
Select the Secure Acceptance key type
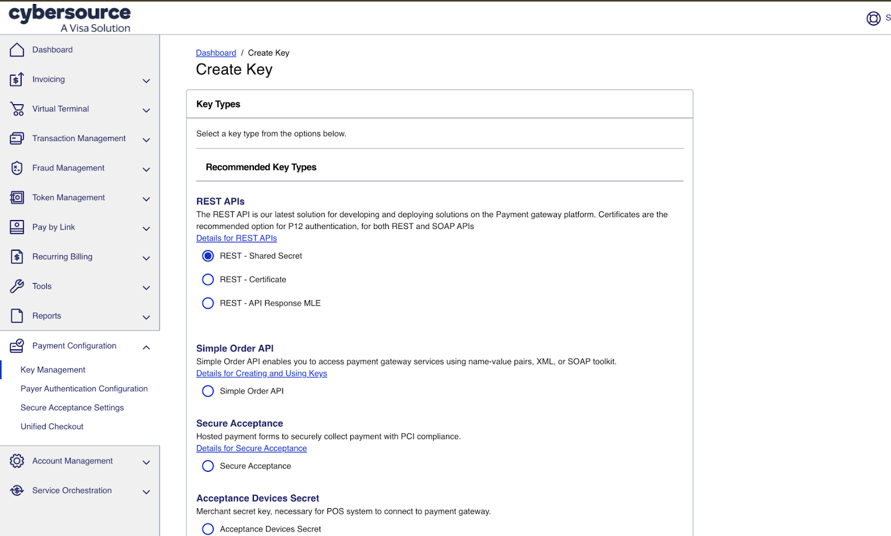pos(208,466)
